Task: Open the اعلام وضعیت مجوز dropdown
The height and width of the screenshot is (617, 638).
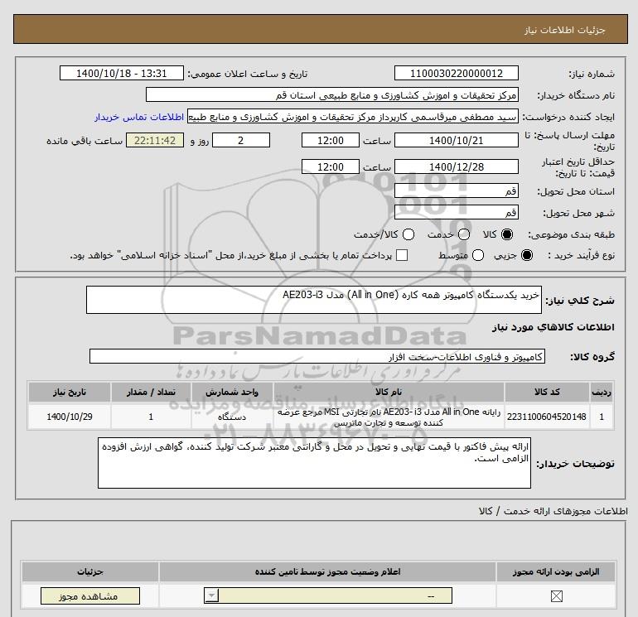Action: tap(327, 595)
